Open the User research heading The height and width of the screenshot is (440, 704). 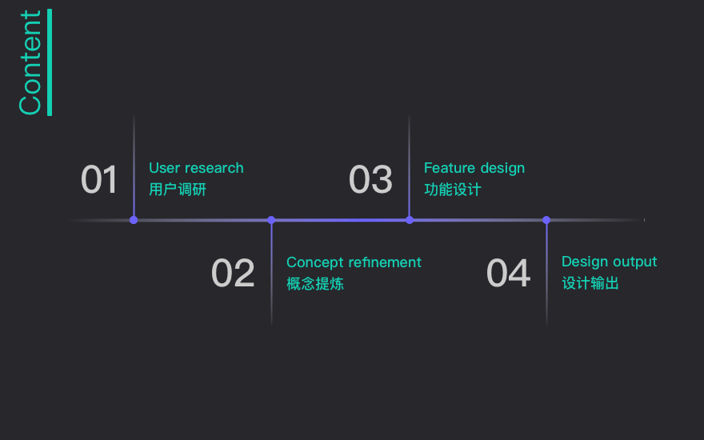pos(196,168)
